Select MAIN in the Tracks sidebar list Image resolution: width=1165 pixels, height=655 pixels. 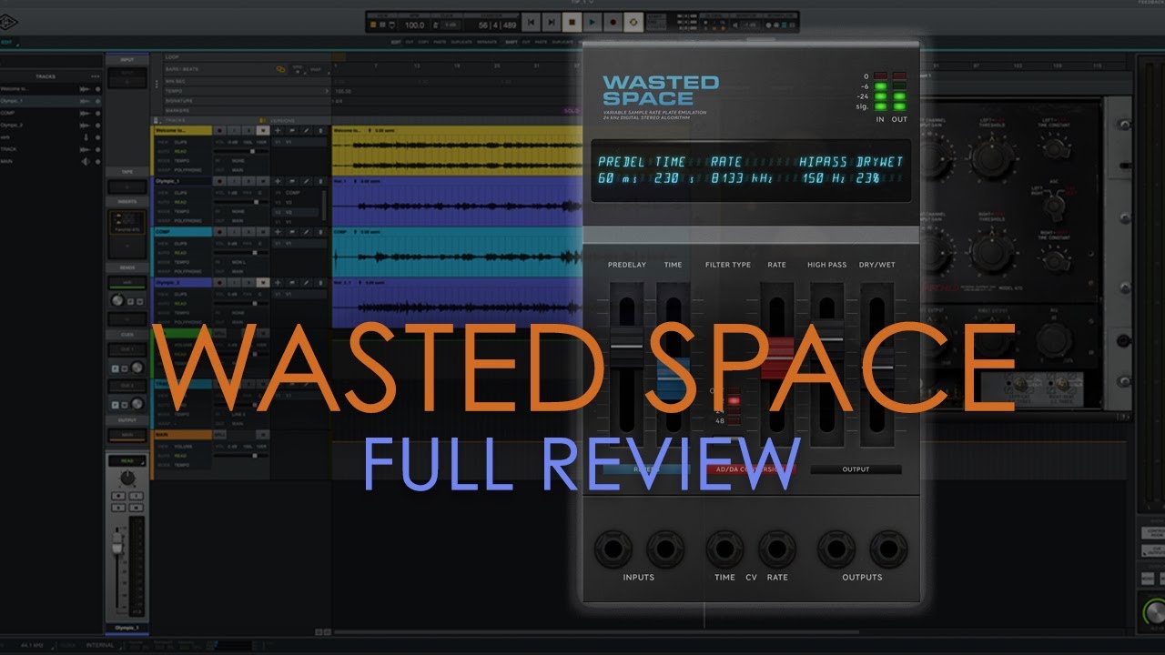coord(51,161)
